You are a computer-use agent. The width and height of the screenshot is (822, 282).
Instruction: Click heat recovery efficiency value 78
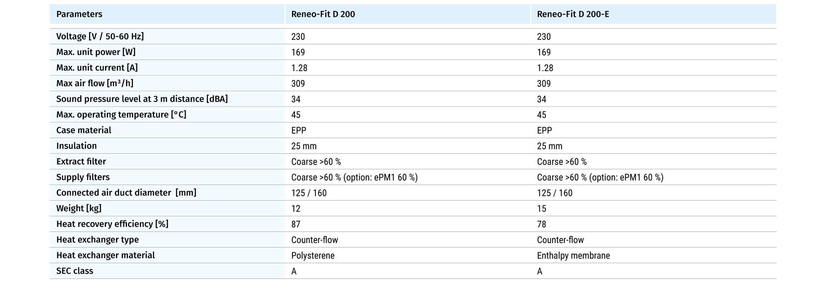542,224
